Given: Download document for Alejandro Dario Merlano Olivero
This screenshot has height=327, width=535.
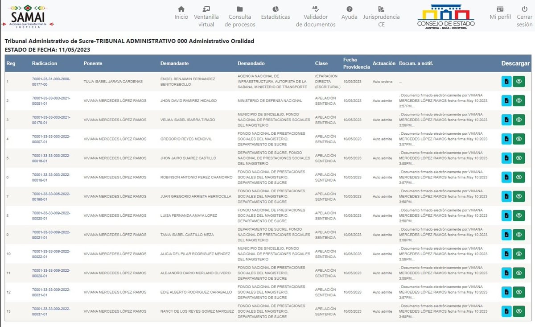Looking at the screenshot, I should [x=506, y=273].
